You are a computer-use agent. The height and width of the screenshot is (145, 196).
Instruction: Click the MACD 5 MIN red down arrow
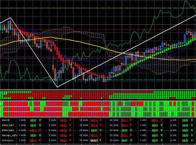tap(70, 121)
